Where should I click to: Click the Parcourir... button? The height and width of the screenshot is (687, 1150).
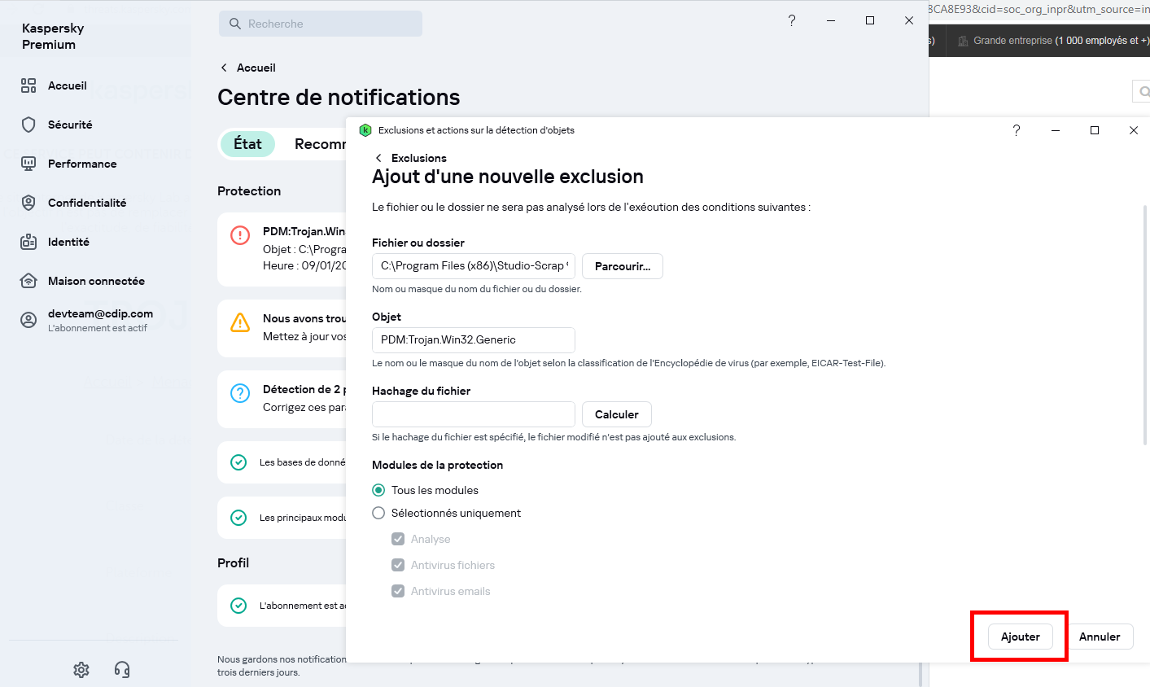tap(623, 266)
